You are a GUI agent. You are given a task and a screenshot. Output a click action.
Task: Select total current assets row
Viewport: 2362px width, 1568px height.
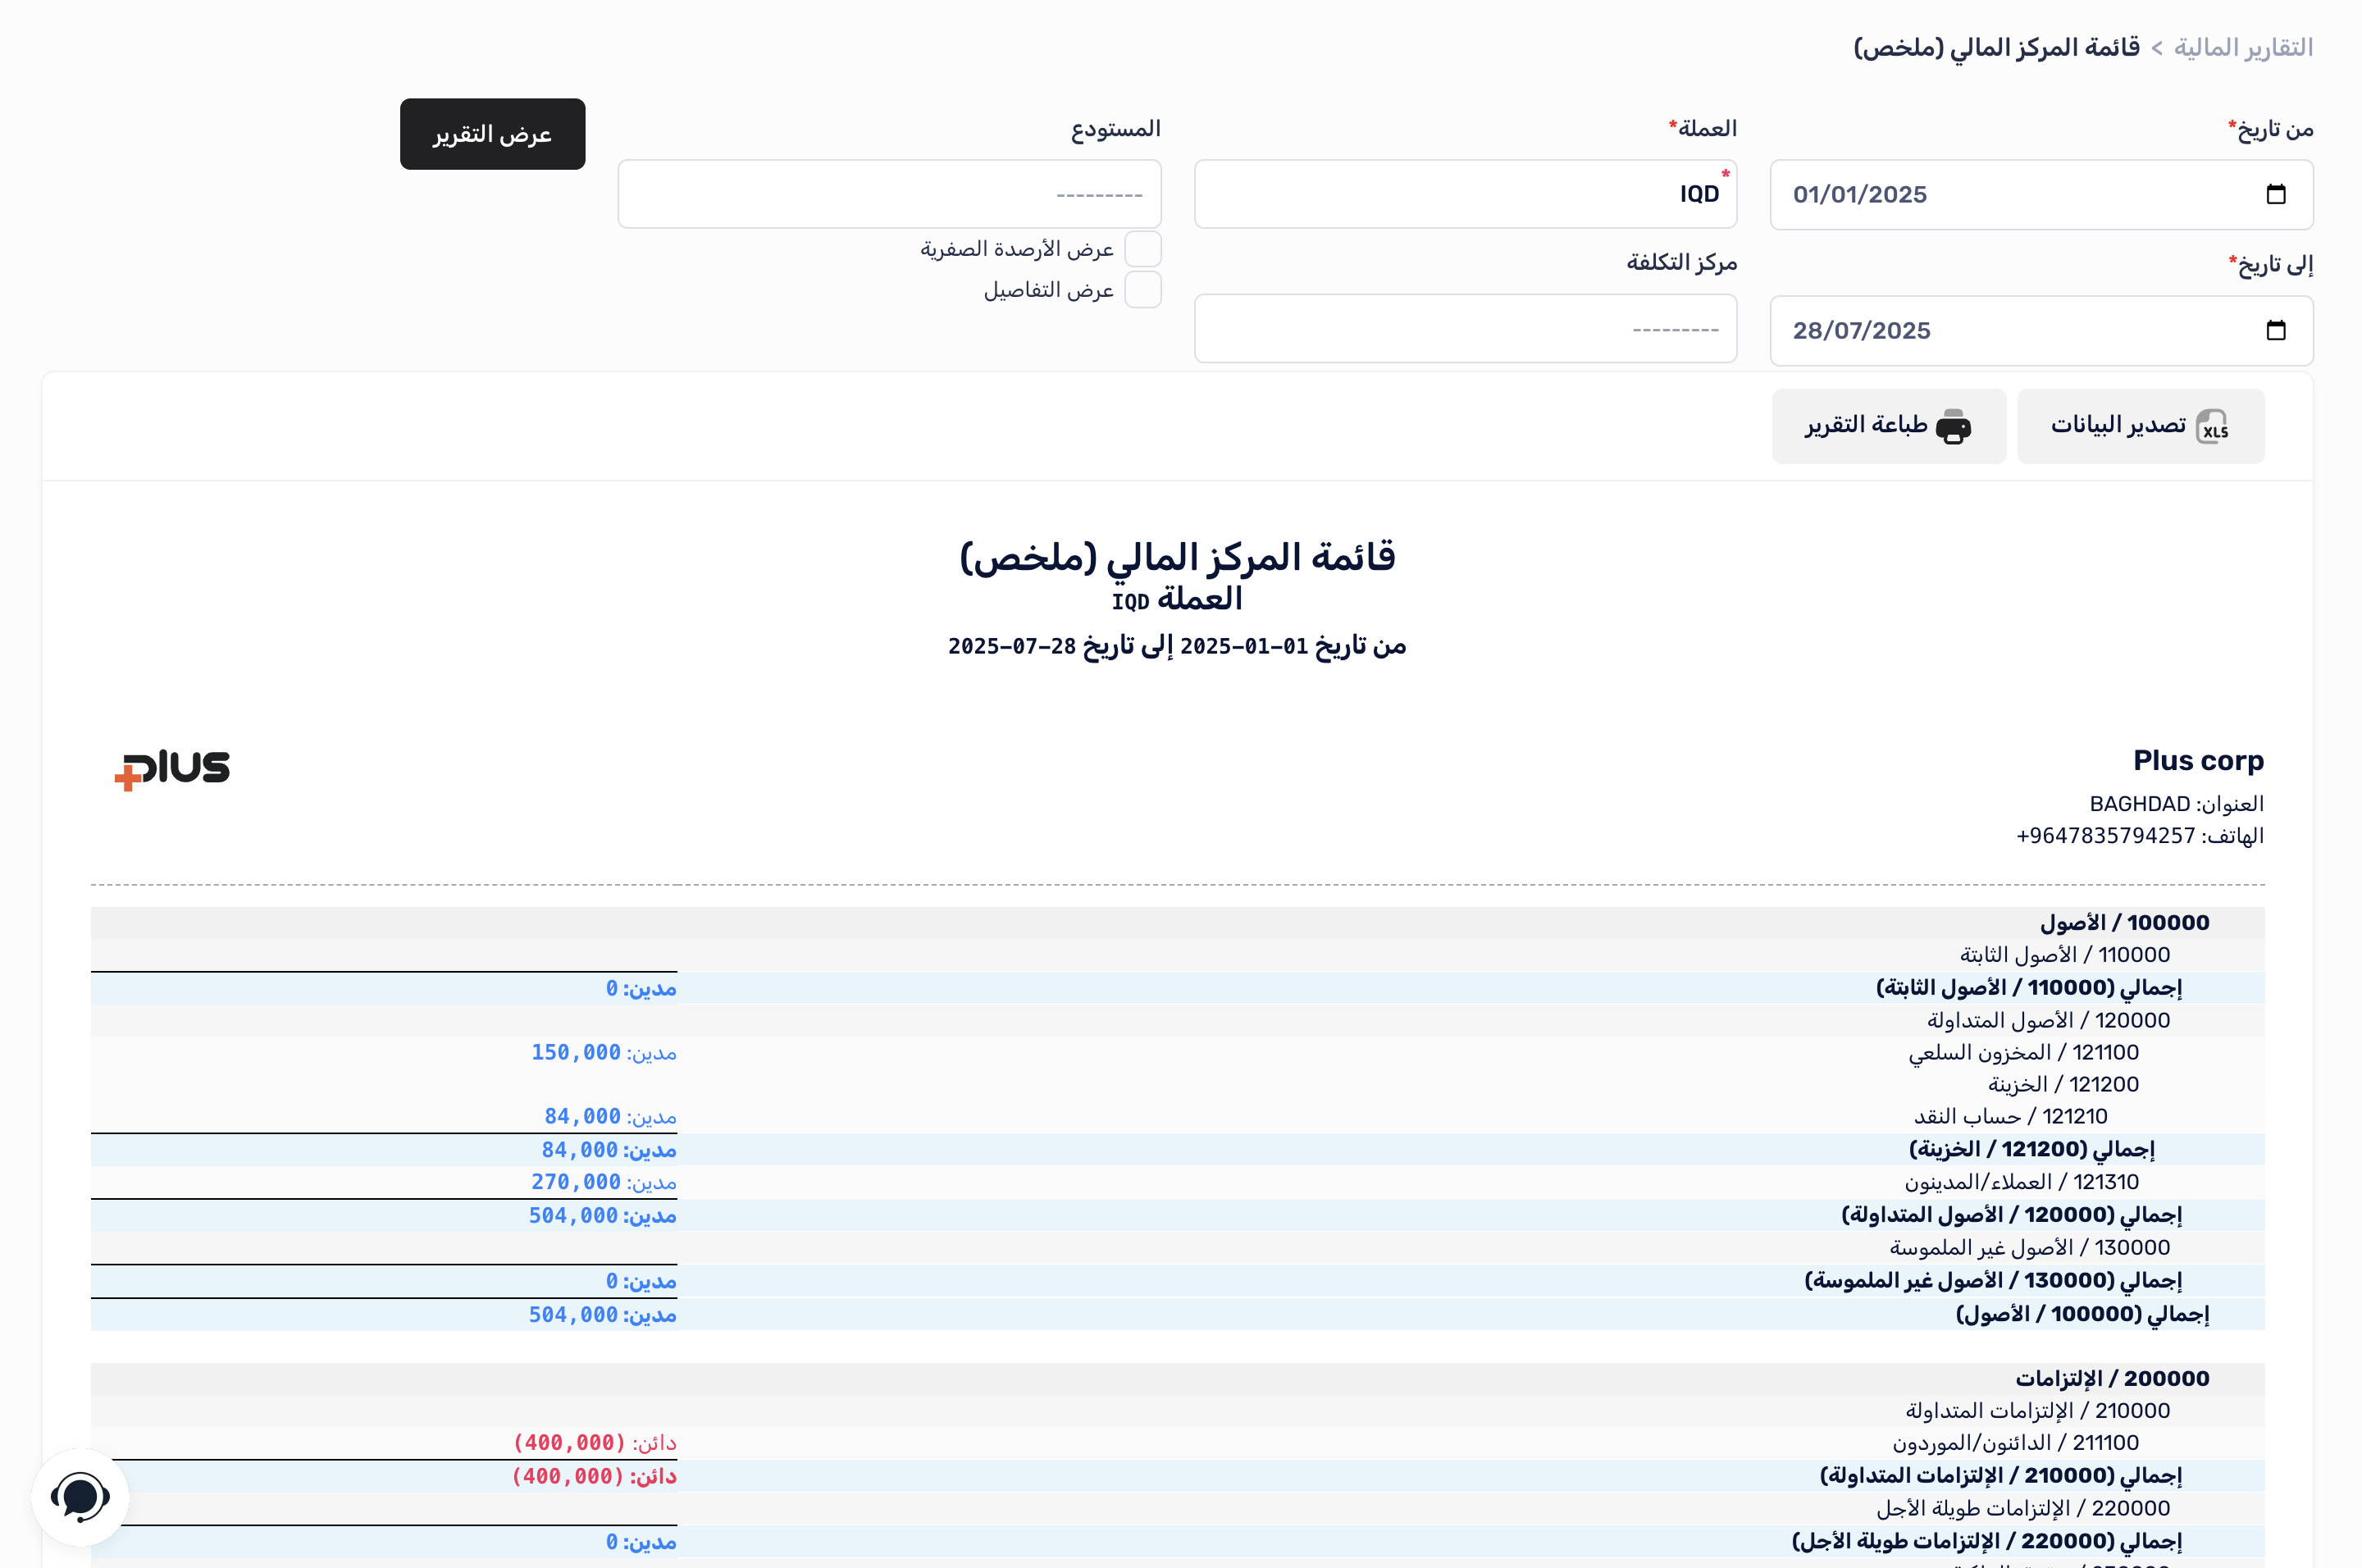(2010, 1215)
